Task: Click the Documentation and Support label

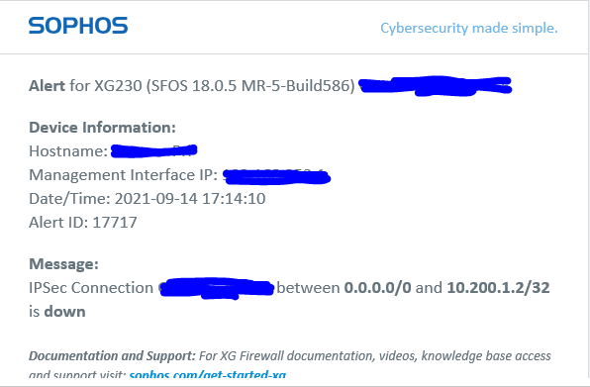Action: 112,355
